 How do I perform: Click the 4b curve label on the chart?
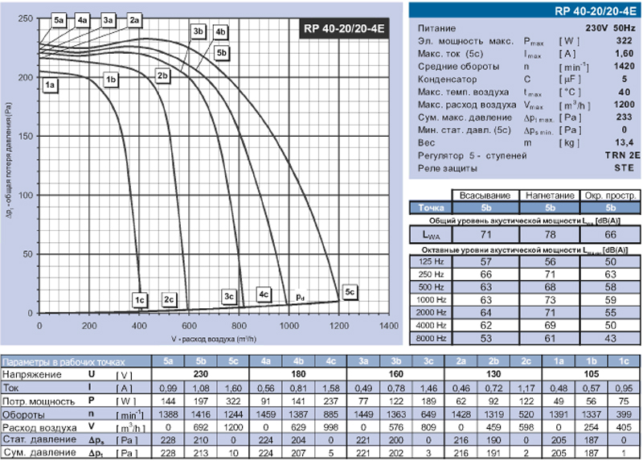pos(221,31)
